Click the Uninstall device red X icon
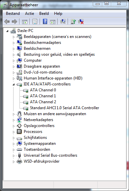 pyautogui.click(x=81, y=21)
